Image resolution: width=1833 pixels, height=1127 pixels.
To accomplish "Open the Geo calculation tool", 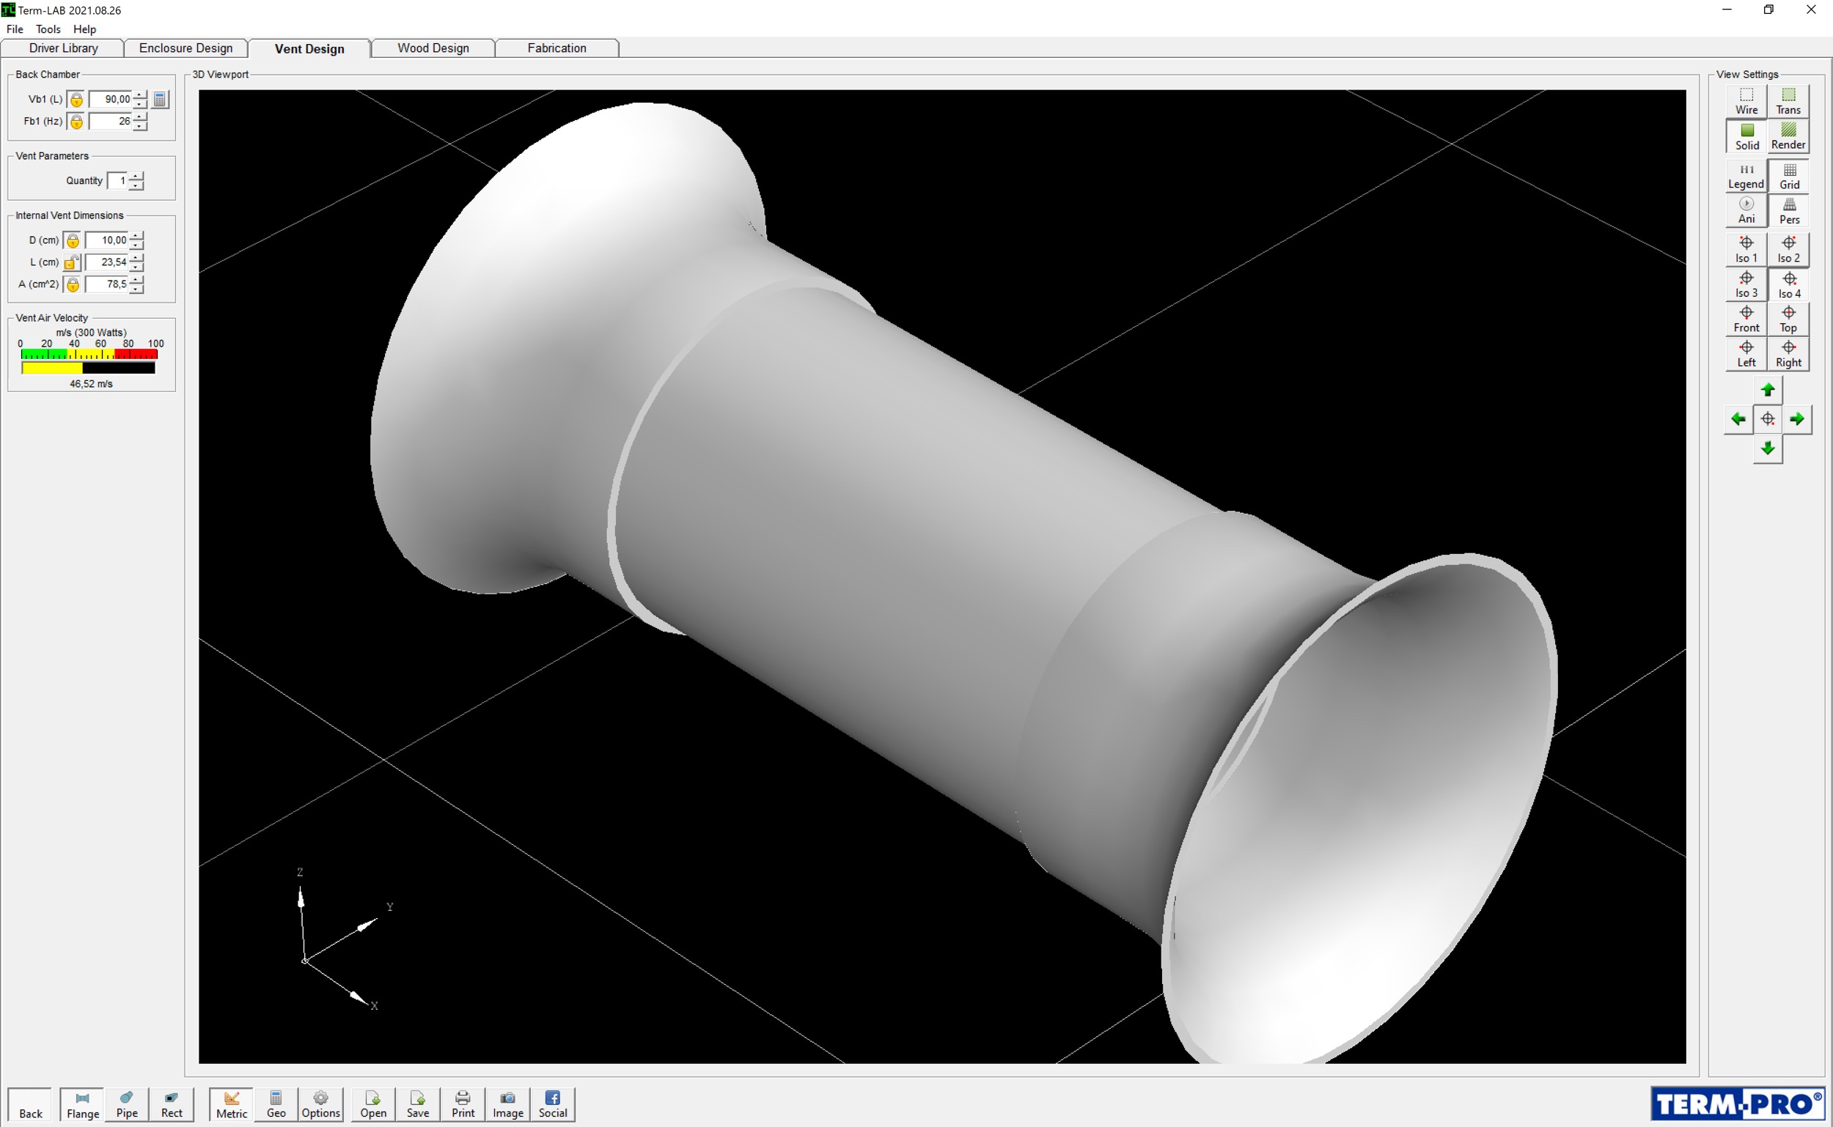I will coord(276,1104).
